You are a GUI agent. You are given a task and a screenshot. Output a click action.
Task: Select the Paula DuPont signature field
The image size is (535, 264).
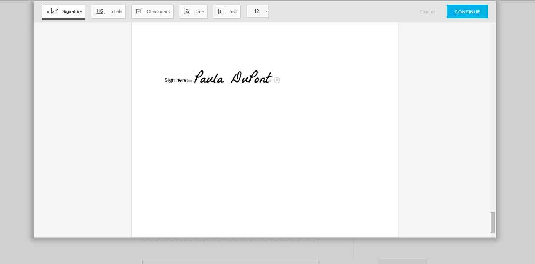click(x=233, y=77)
